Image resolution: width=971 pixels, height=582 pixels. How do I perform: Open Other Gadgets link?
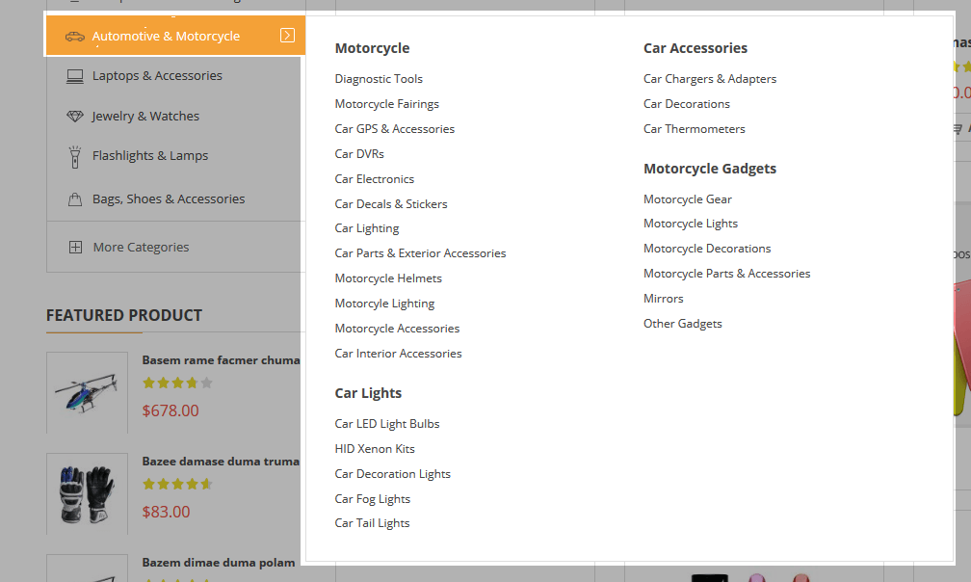pos(682,324)
